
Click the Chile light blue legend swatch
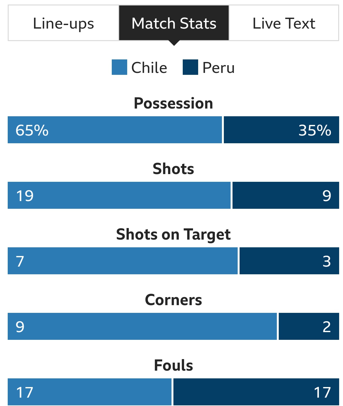point(119,67)
